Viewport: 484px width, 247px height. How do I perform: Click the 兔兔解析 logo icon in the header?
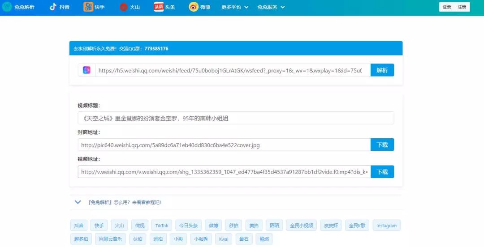(6, 6)
